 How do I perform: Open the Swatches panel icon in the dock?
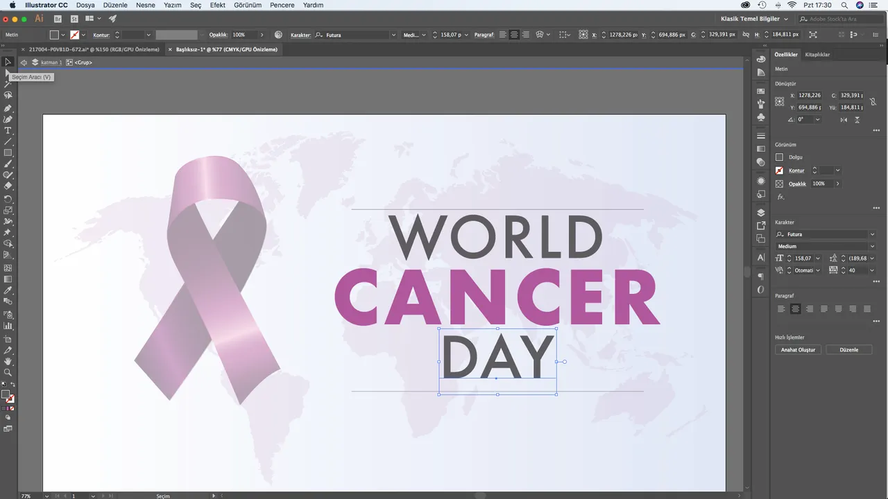[761, 91]
